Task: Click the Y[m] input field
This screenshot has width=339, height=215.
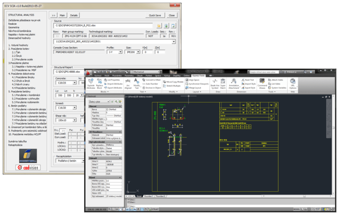Action: click(147, 52)
